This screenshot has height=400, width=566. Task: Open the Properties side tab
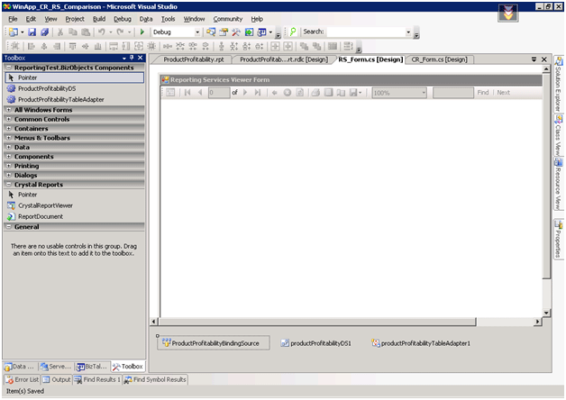559,240
